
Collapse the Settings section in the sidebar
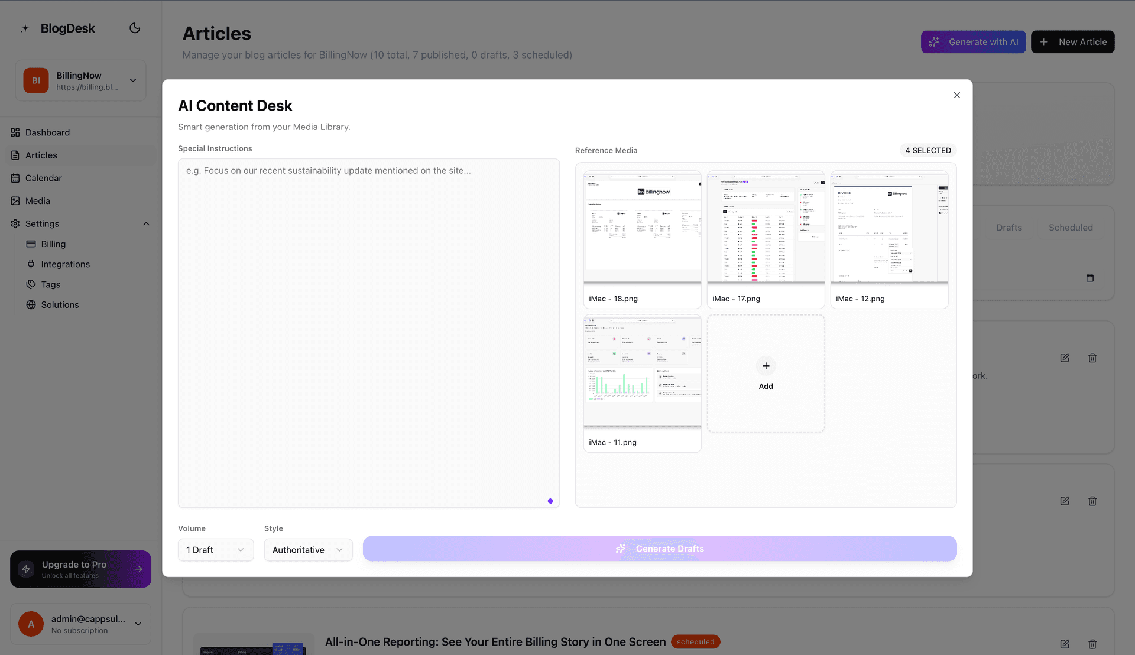tap(146, 223)
